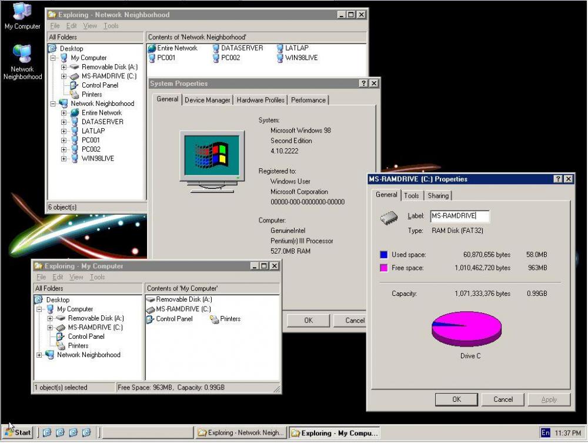The height and width of the screenshot is (443, 588).
Task: Click help question mark in System Properties
Action: pos(363,84)
